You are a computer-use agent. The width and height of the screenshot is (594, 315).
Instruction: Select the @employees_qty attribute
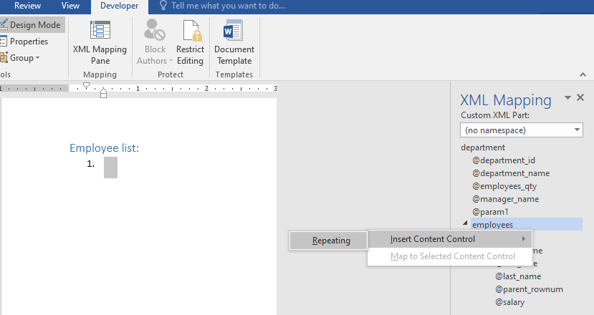click(504, 186)
